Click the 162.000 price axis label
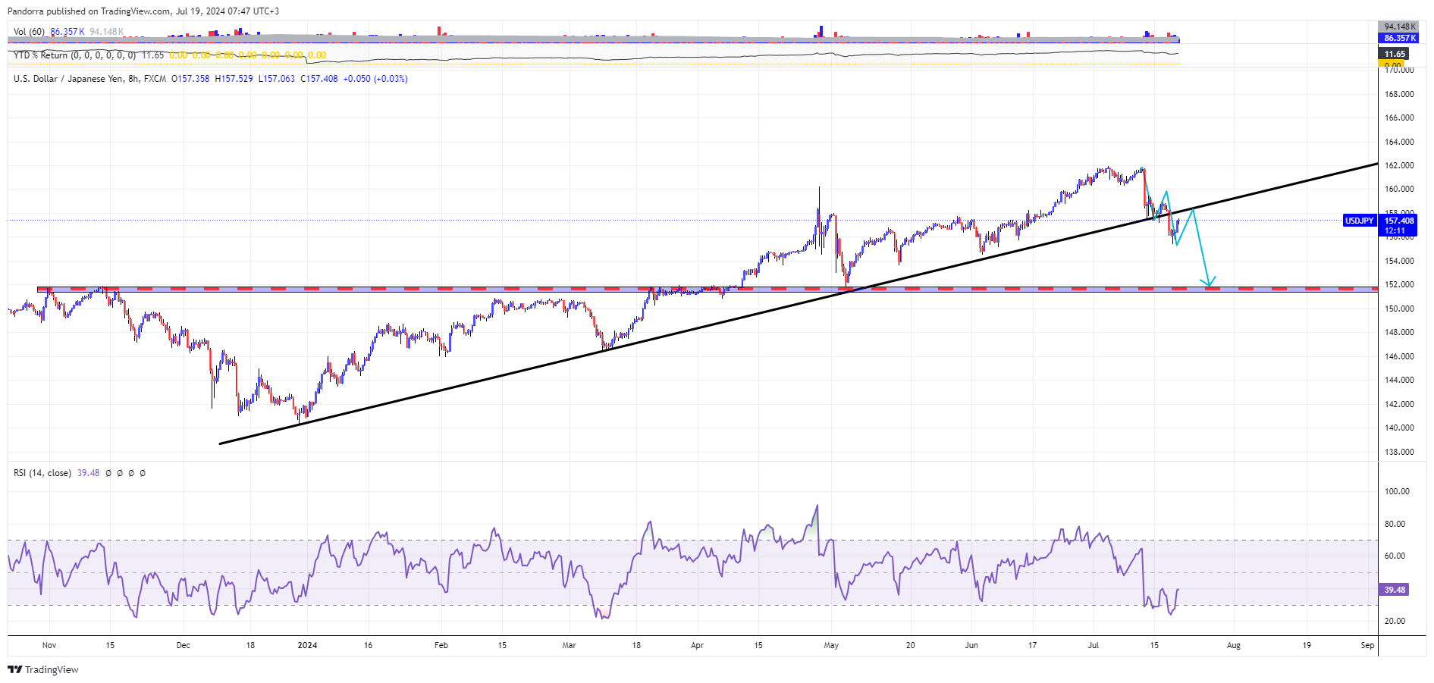Viewport: 1434px width, 683px height. tap(1399, 165)
